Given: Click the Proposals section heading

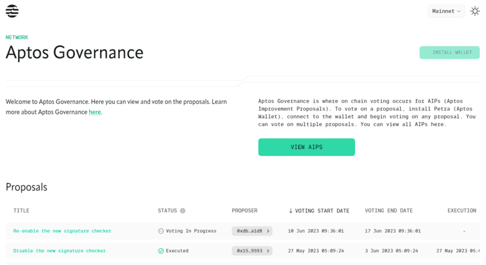Looking at the screenshot, I should pos(26,187).
